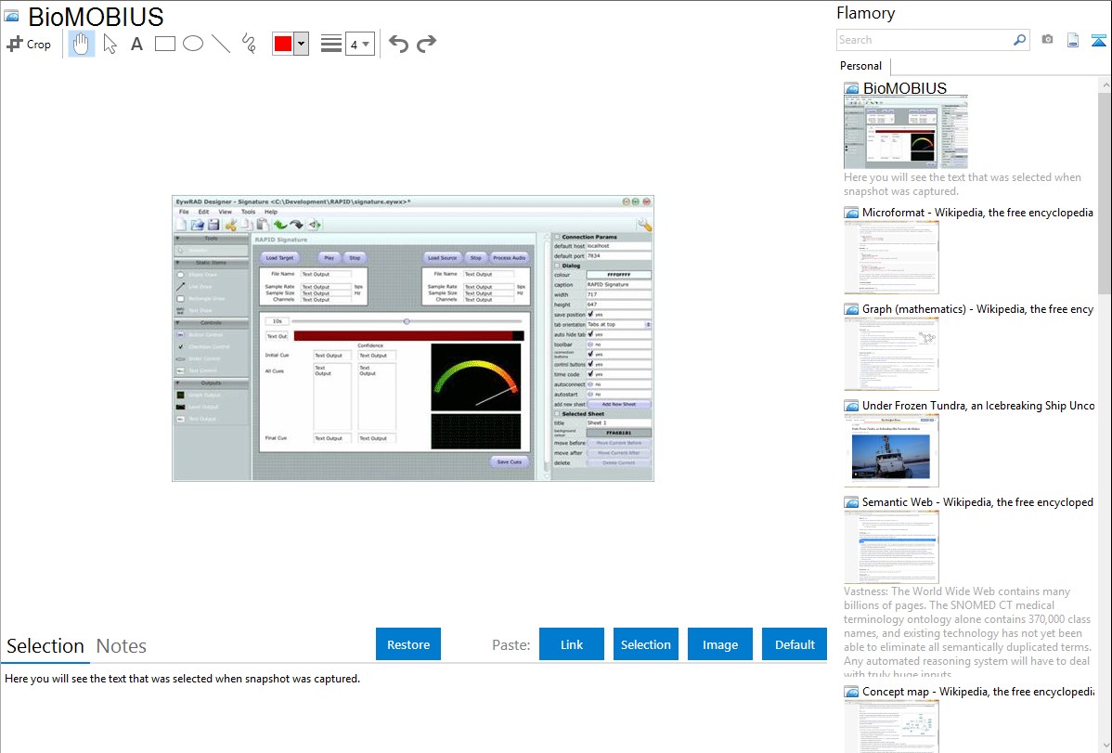Click the selected-text placeholder in the Selection pane

tap(182, 679)
